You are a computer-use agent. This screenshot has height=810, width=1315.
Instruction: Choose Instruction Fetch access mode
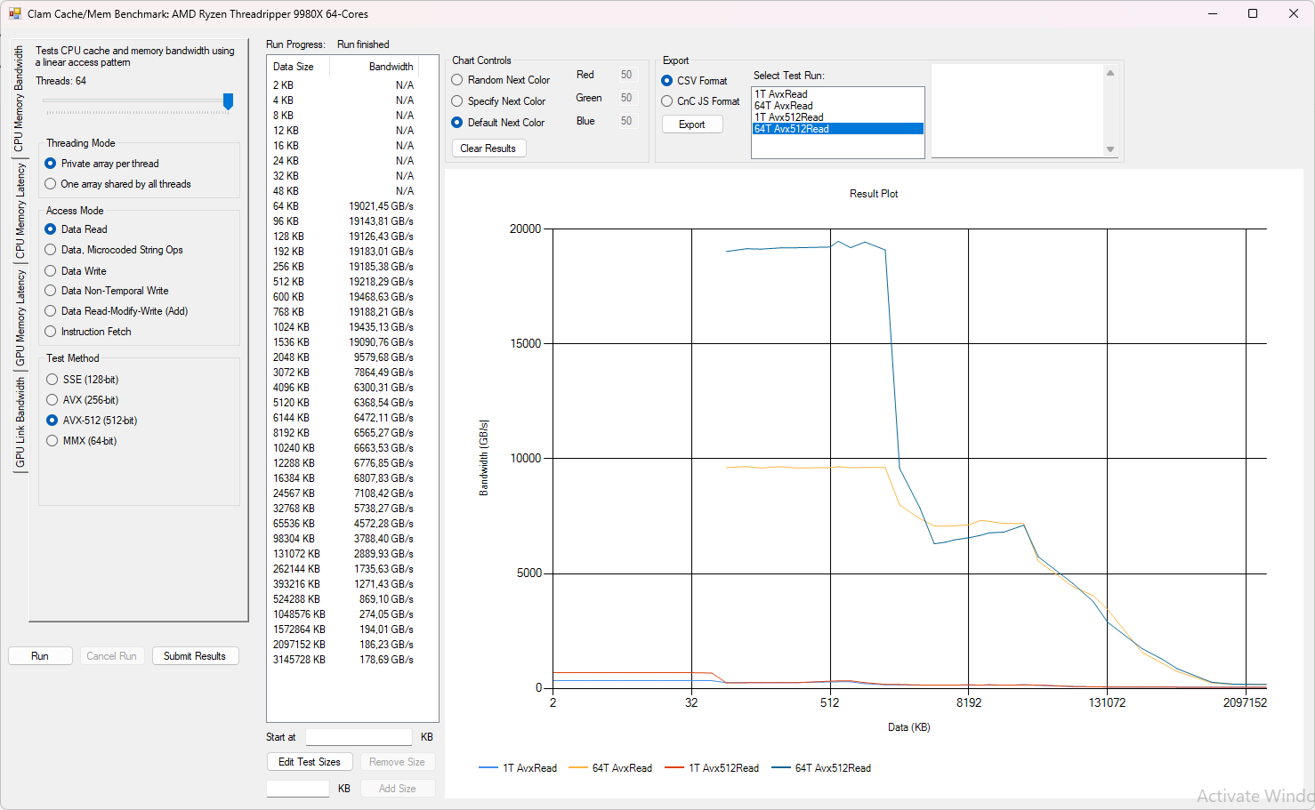[88, 332]
